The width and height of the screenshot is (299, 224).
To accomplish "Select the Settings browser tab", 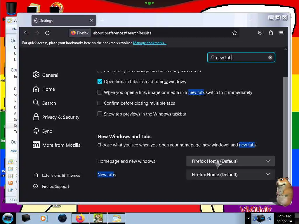I will [64, 20].
